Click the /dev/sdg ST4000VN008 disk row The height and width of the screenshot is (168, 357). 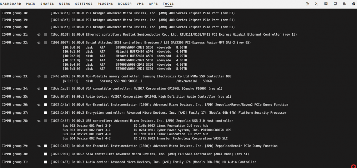pyautogui.click(x=125, y=65)
